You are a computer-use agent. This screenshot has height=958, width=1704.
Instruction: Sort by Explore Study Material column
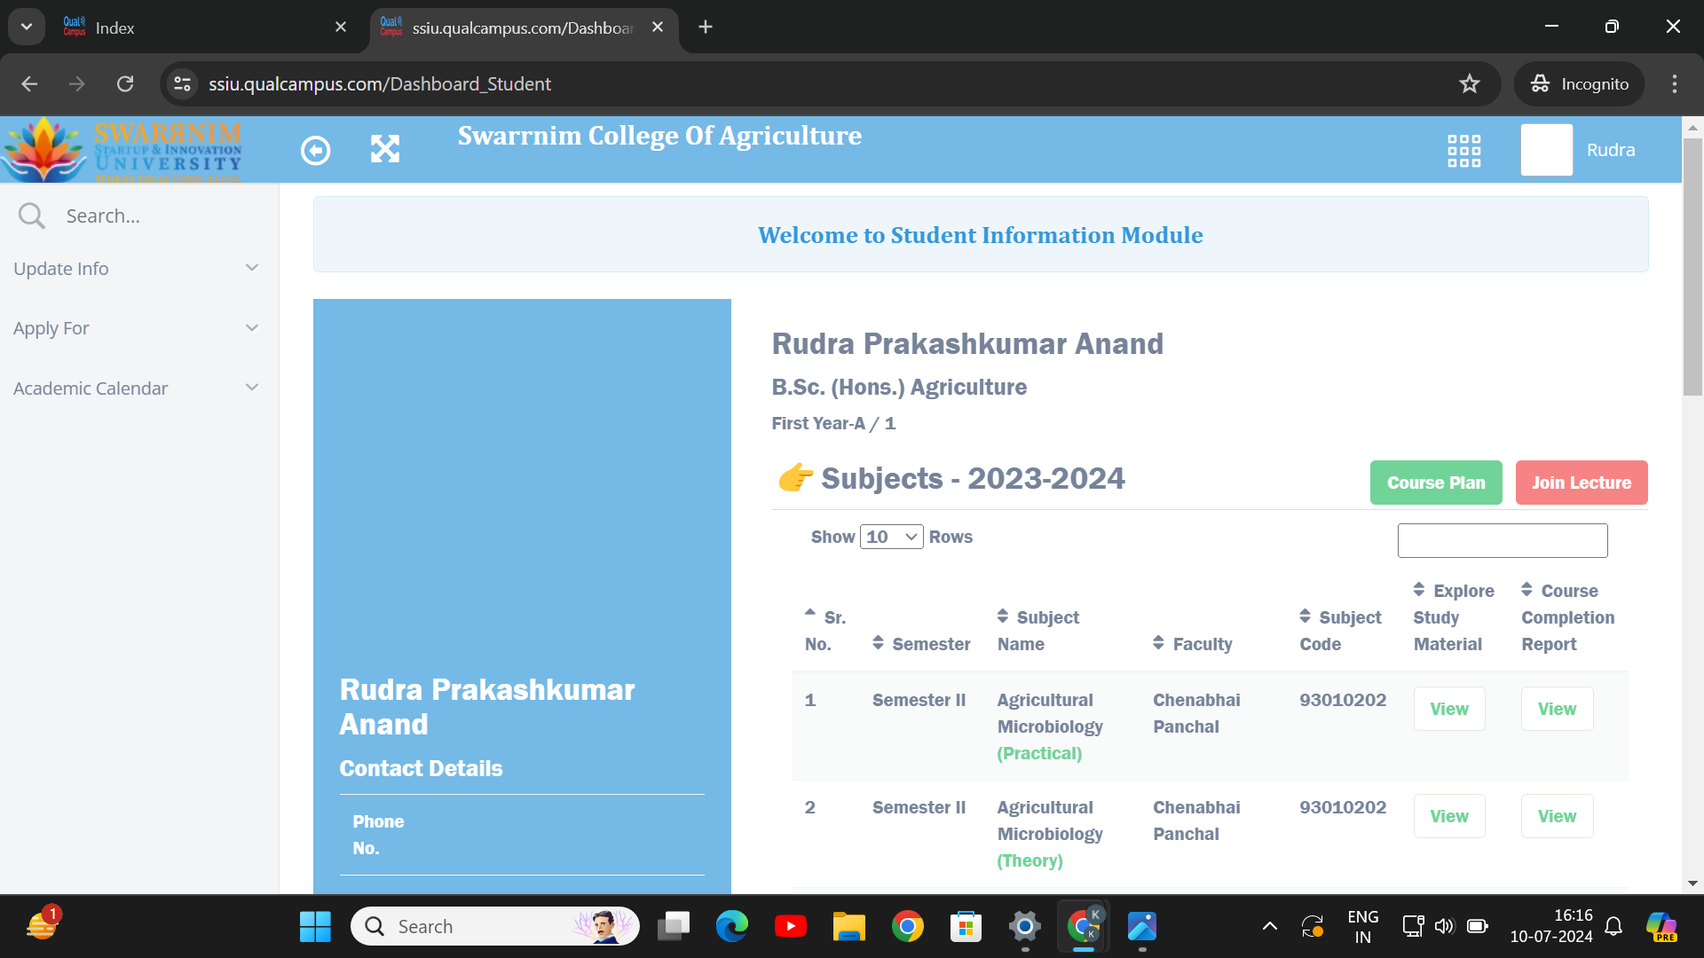click(x=1453, y=616)
